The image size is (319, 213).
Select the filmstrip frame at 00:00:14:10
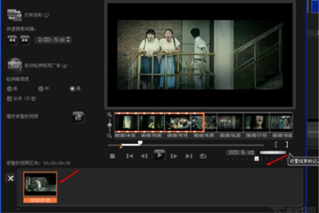coord(127,122)
